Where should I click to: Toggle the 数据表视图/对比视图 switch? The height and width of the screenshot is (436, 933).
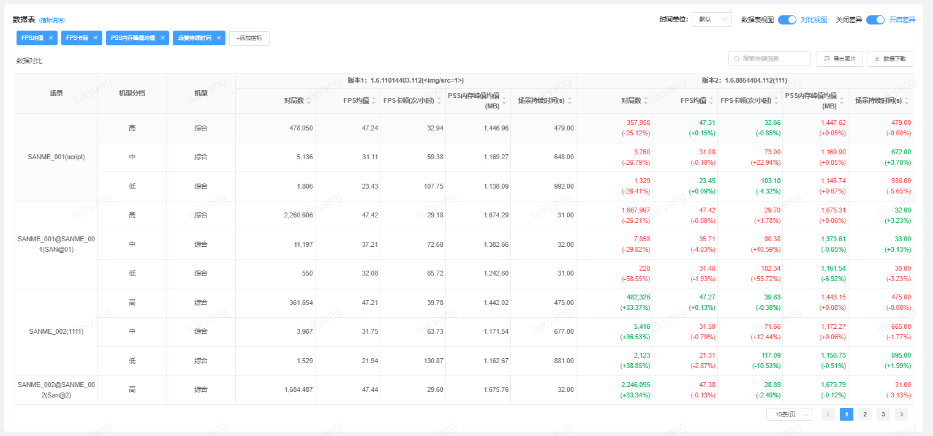tap(787, 20)
